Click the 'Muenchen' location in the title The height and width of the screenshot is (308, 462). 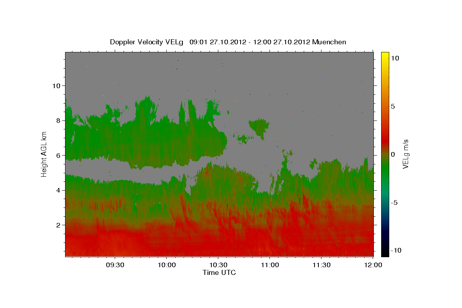point(329,42)
